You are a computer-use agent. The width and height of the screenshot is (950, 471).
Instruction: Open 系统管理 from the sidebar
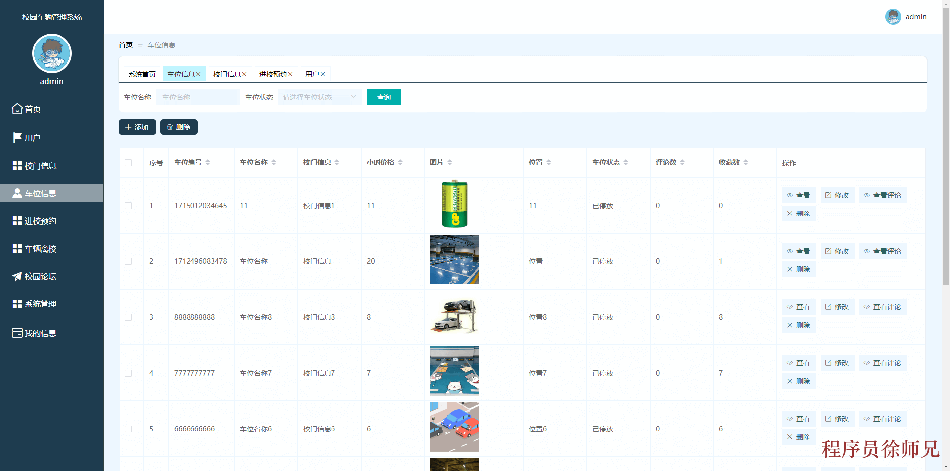40,304
